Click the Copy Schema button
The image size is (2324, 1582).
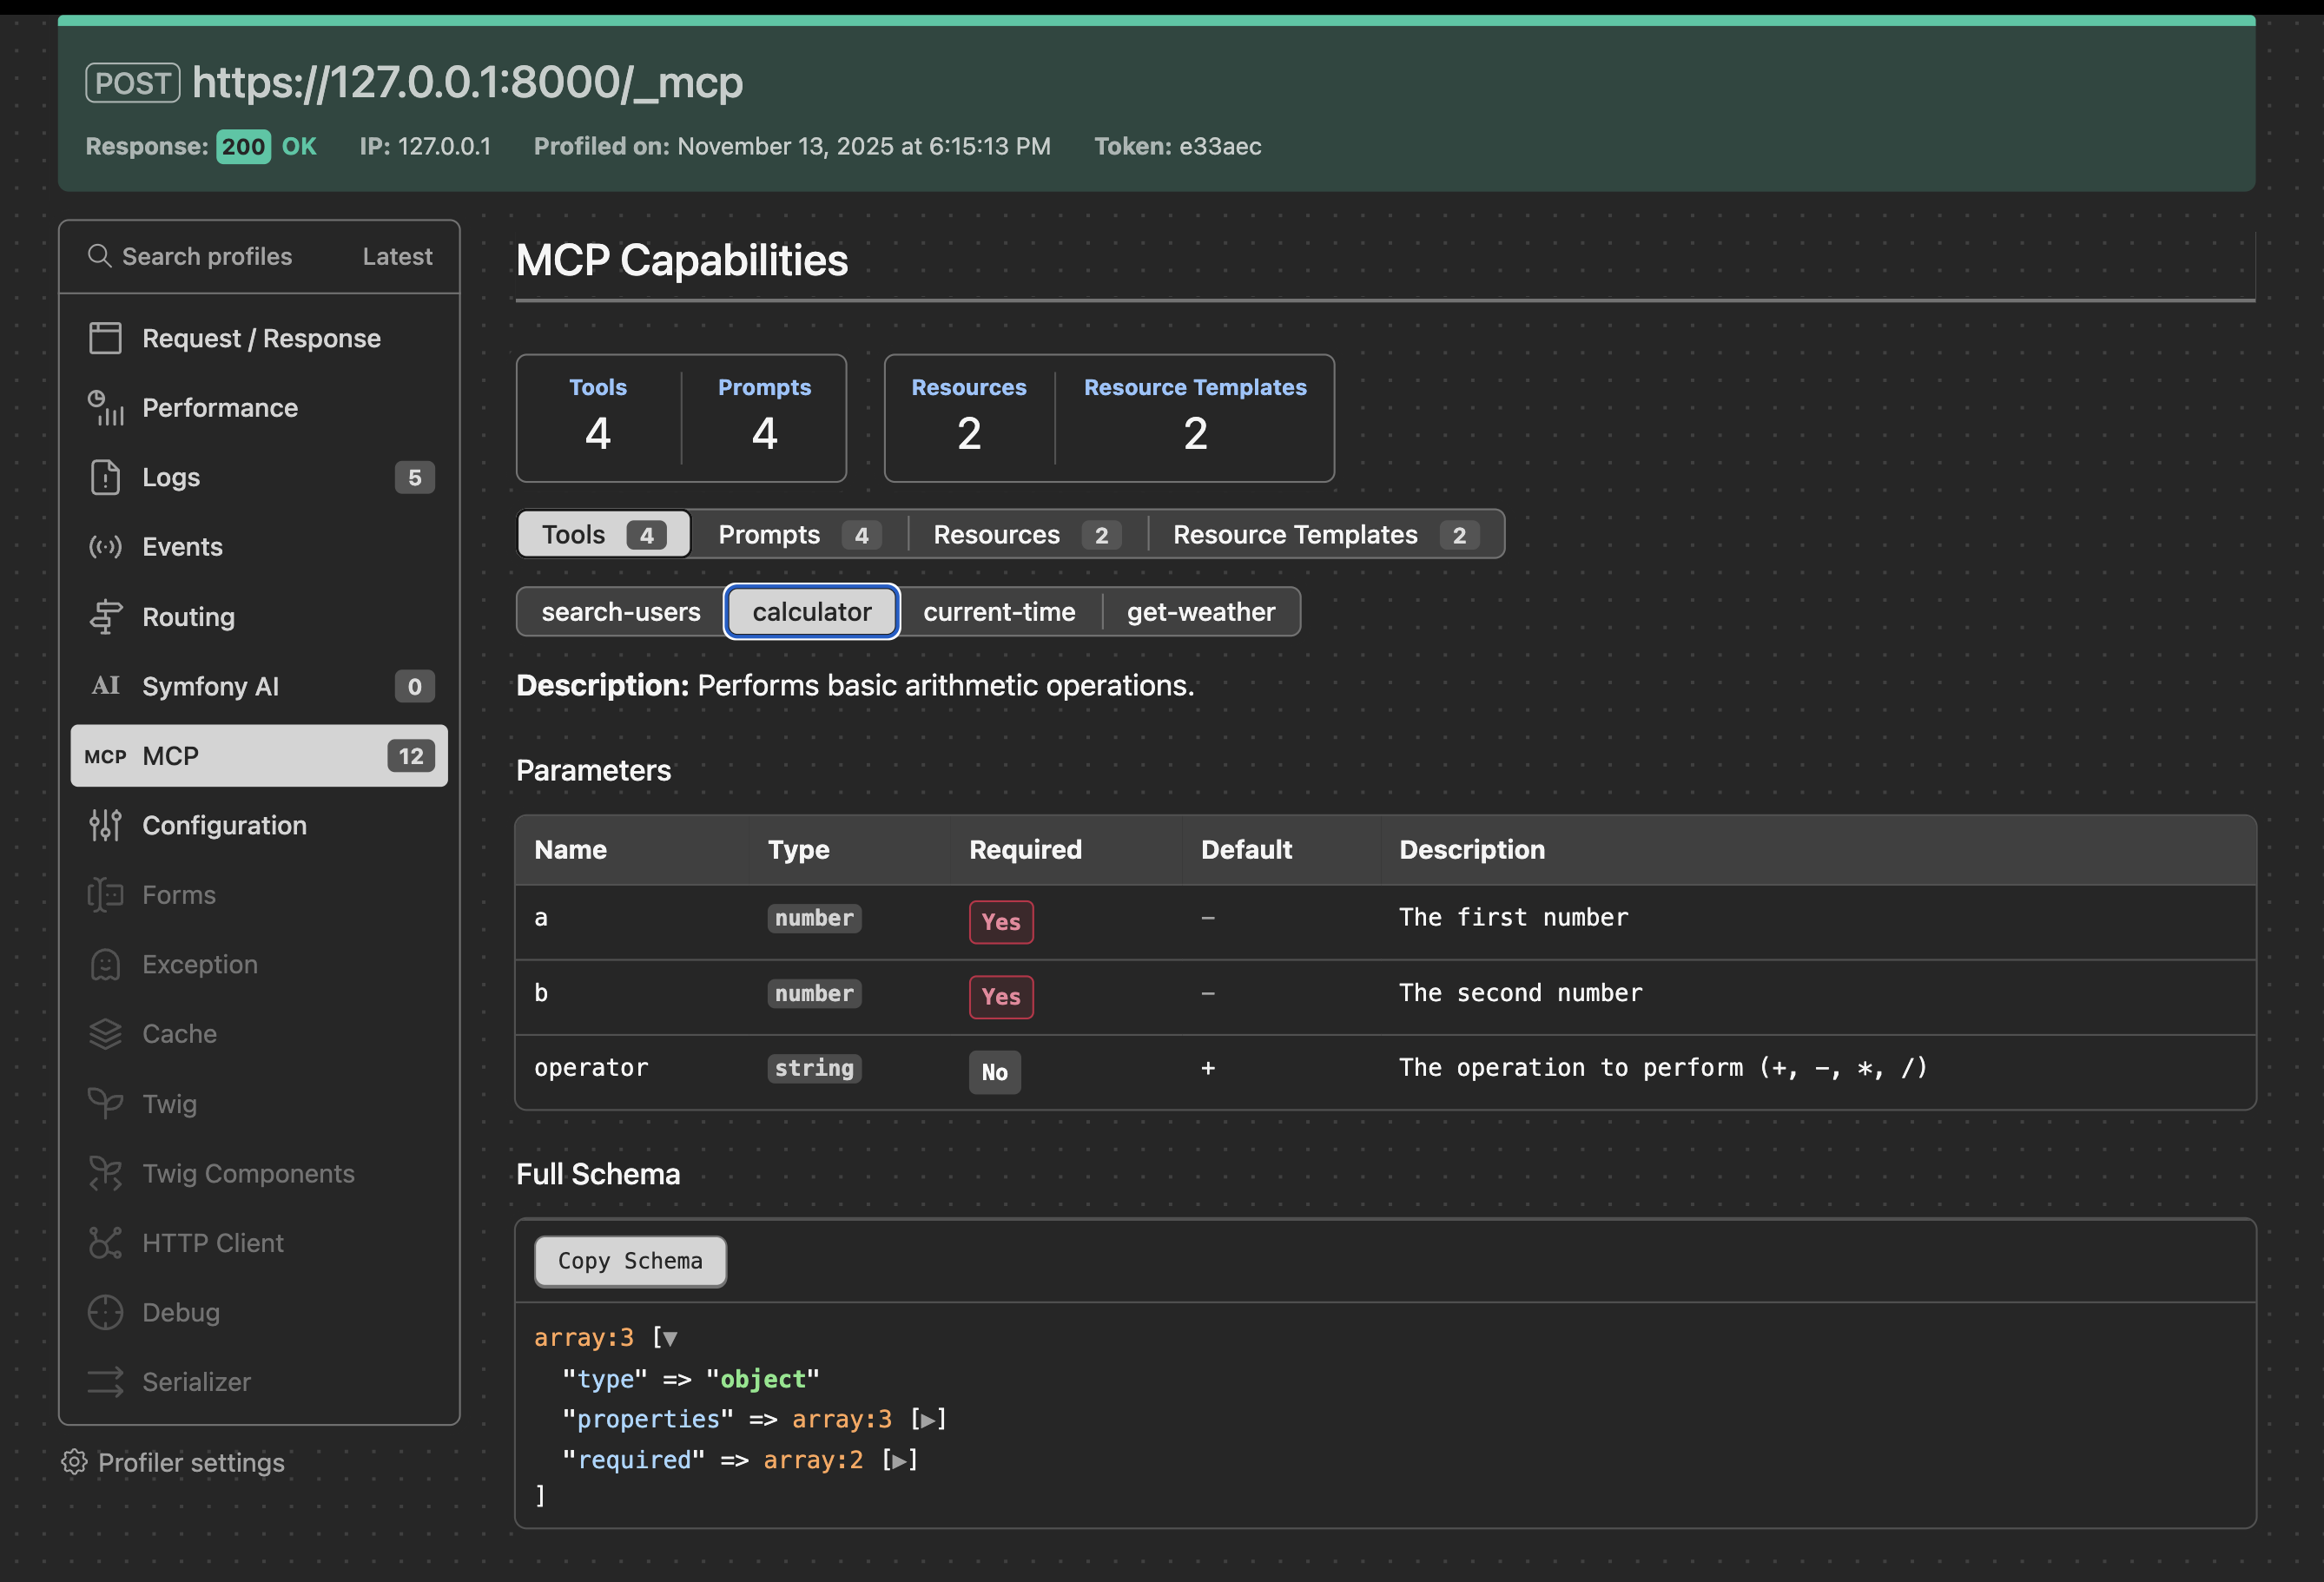(629, 1261)
